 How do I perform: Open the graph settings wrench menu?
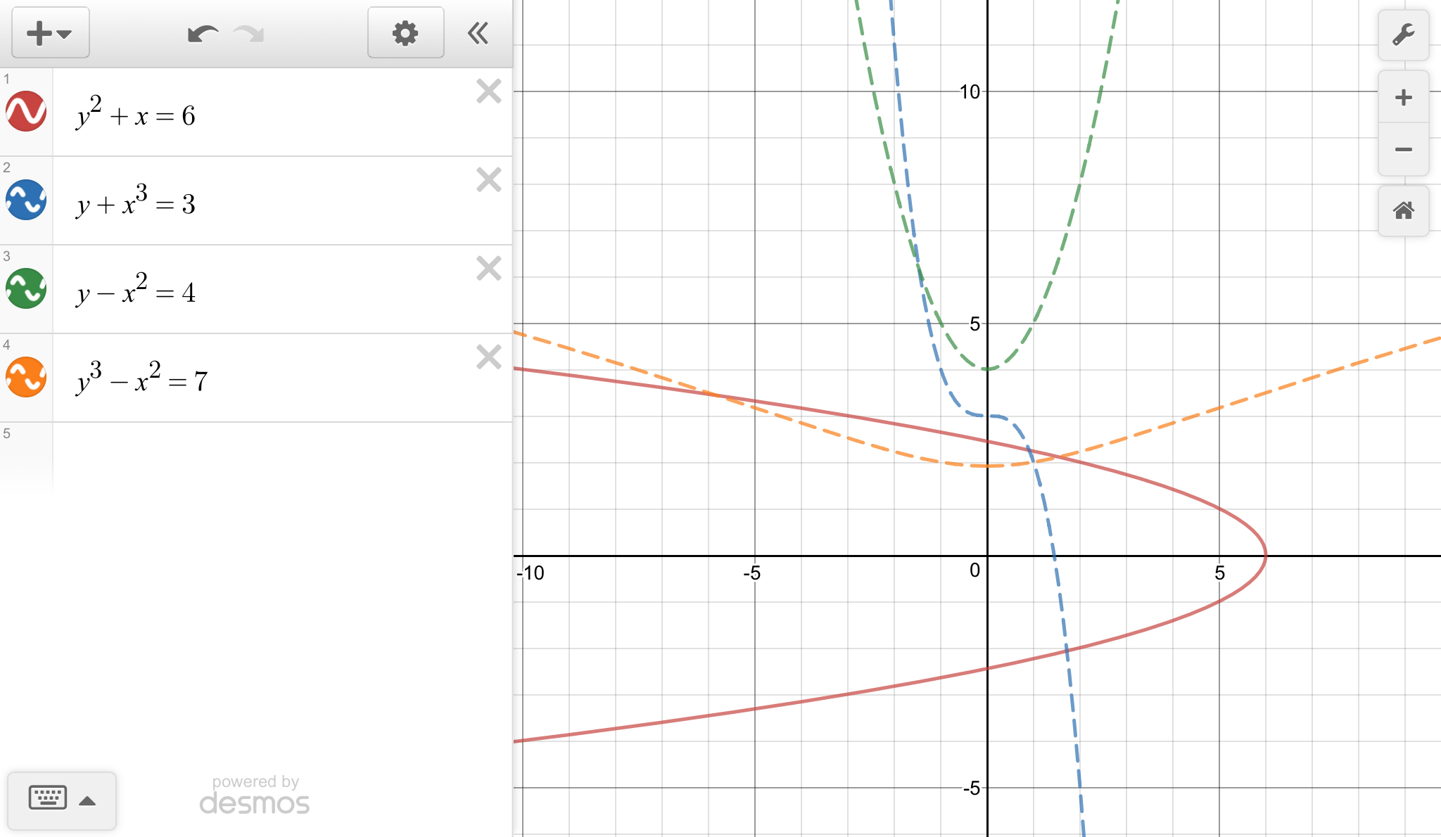click(x=1403, y=34)
